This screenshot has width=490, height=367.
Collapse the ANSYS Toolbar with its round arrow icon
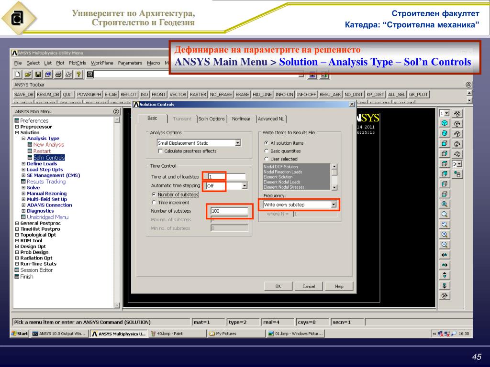tap(468, 85)
